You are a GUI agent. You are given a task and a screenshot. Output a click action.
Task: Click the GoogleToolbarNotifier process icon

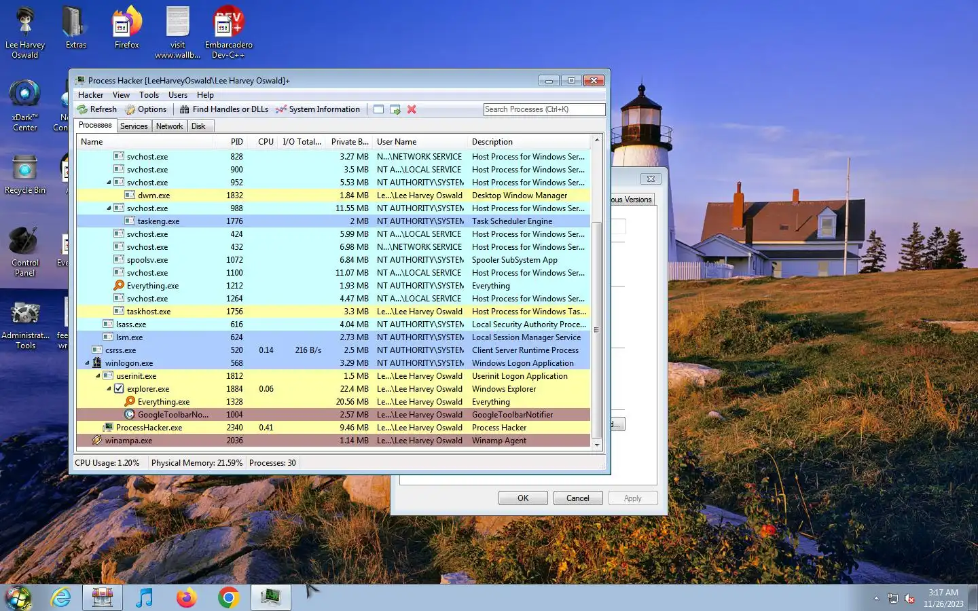click(x=130, y=415)
